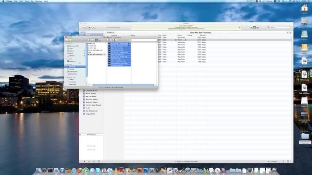Open uTorrent from the Dock
The width and height of the screenshot is (312, 175).
[86, 170]
